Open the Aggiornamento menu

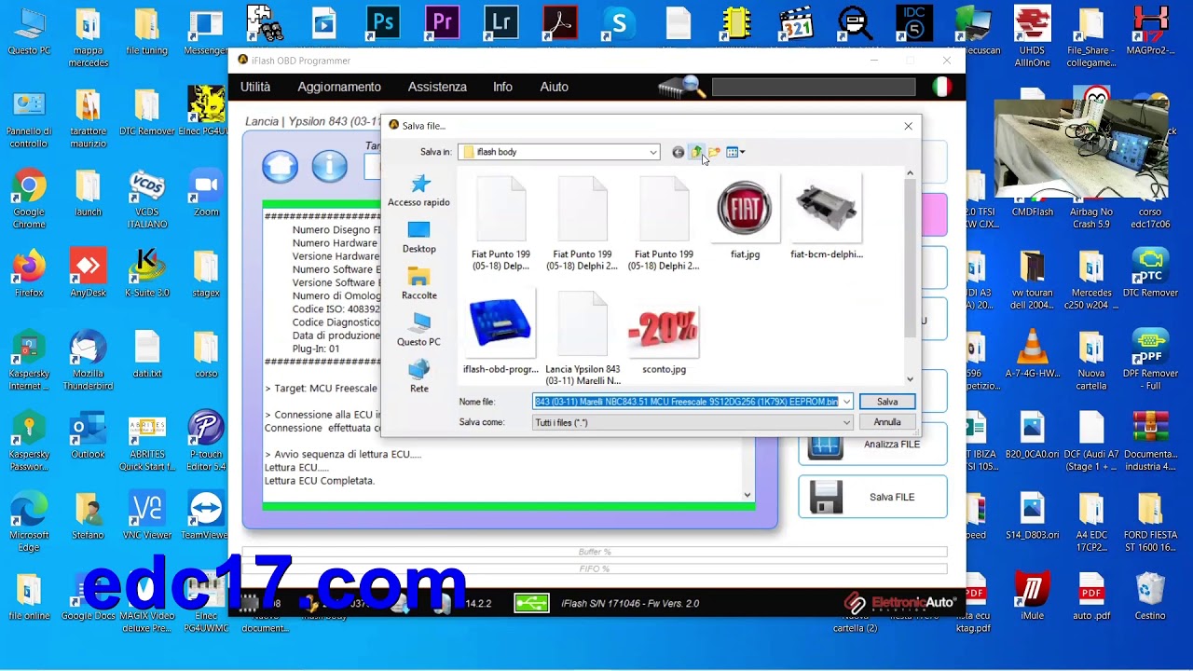(339, 87)
